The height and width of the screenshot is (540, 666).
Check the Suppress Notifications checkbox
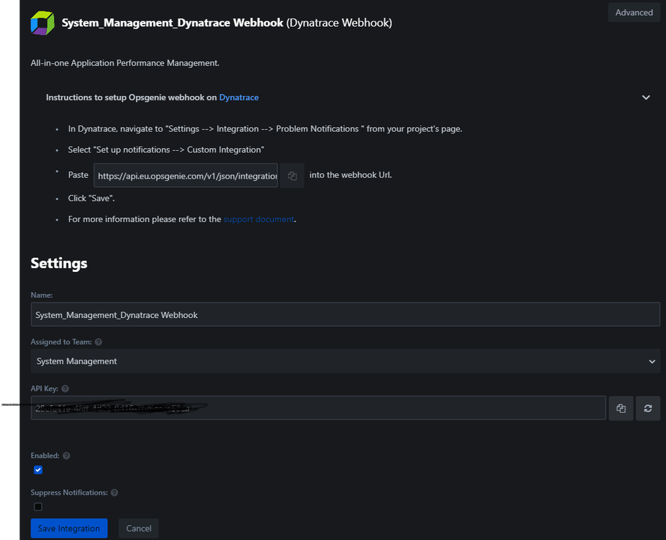point(38,507)
